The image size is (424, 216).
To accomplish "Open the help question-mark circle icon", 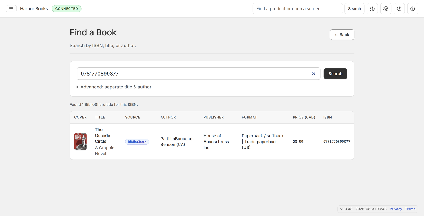I will coord(399,9).
